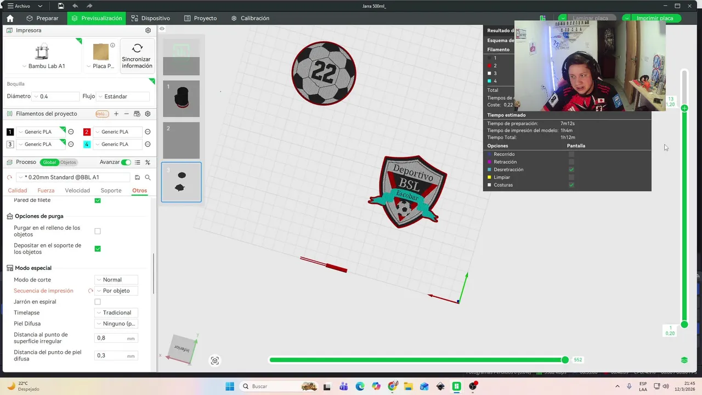
Task: Open filament 4 Generic PLA dropdown
Action: pyautogui.click(x=117, y=144)
